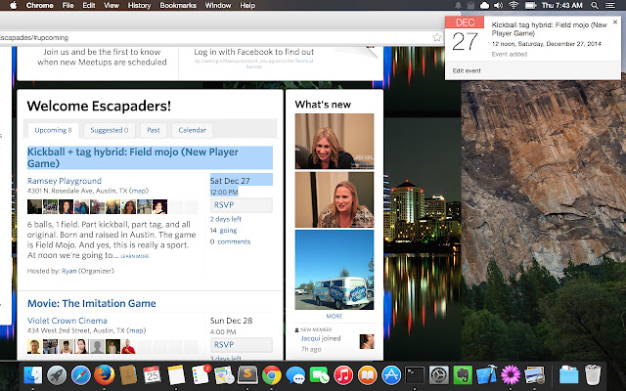Switch to the Calendar tab
The height and width of the screenshot is (391, 626).
(192, 130)
